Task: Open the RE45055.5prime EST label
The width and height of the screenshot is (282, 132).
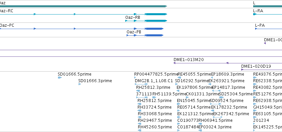Action: pos(194,74)
